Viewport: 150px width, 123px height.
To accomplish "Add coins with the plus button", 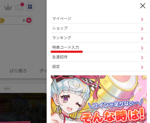I will point(29,20).
